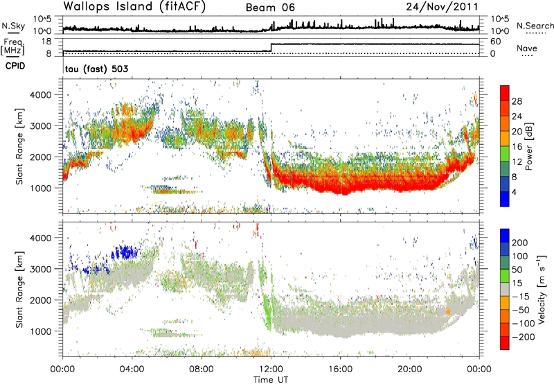554x384 pixels.
Task: Click the "200" label on Velocity colorbar
Action: point(520,243)
